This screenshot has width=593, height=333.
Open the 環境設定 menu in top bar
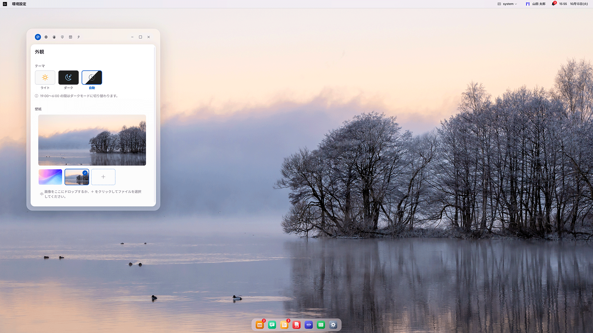point(19,4)
